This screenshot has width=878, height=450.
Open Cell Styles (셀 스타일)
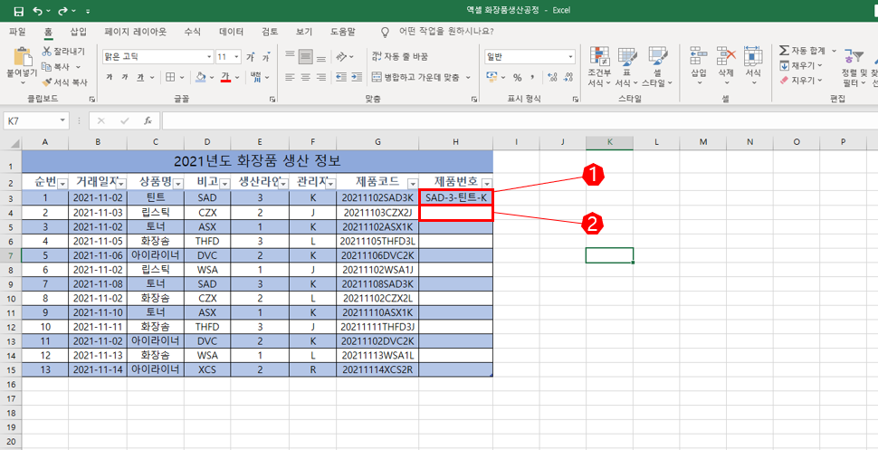[x=656, y=67]
